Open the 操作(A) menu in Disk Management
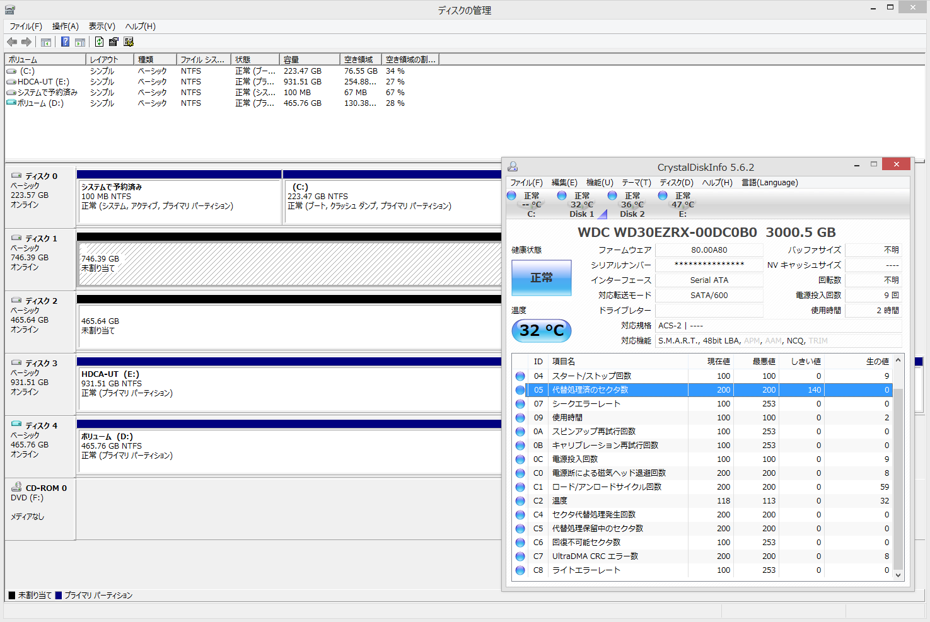The image size is (930, 622). coord(66,26)
